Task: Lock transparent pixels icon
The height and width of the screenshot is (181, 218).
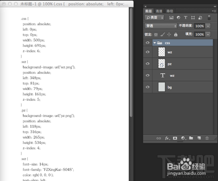Action: (156, 34)
